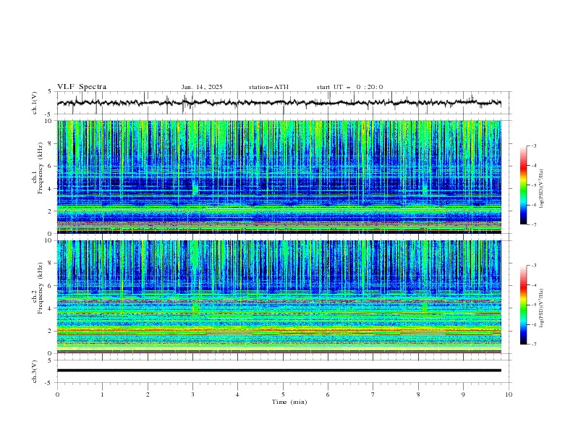Click inside the ch.1 spectrogram panel
The width and height of the screenshot is (573, 443).
pyautogui.click(x=279, y=177)
